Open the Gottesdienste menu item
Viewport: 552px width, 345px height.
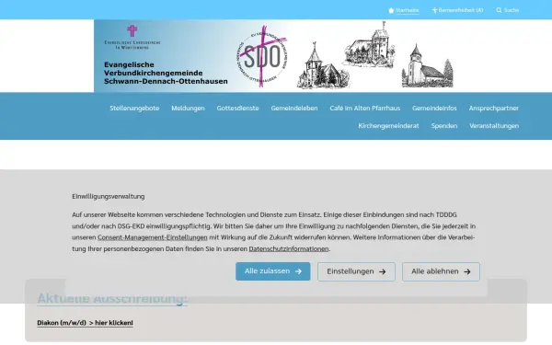(x=237, y=108)
